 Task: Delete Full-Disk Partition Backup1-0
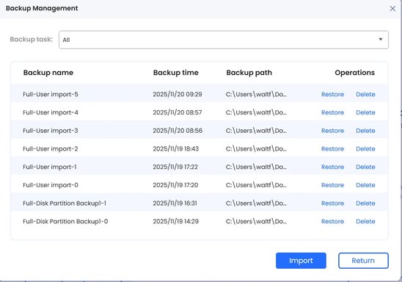pos(365,222)
